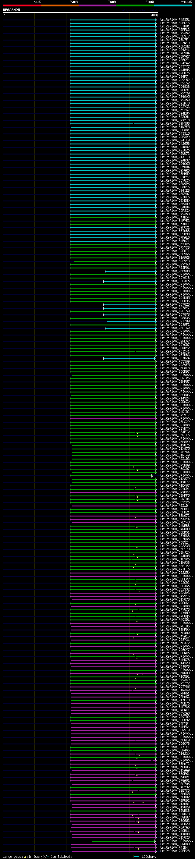Screen dimensions: 195x859
Task: Click hit label UniRef100_B9T7W9
Action: click(175, 321)
